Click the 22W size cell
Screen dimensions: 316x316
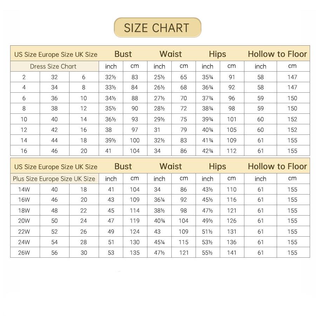(24, 232)
